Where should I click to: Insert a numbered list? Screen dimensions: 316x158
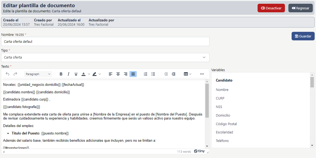(x=146, y=74)
